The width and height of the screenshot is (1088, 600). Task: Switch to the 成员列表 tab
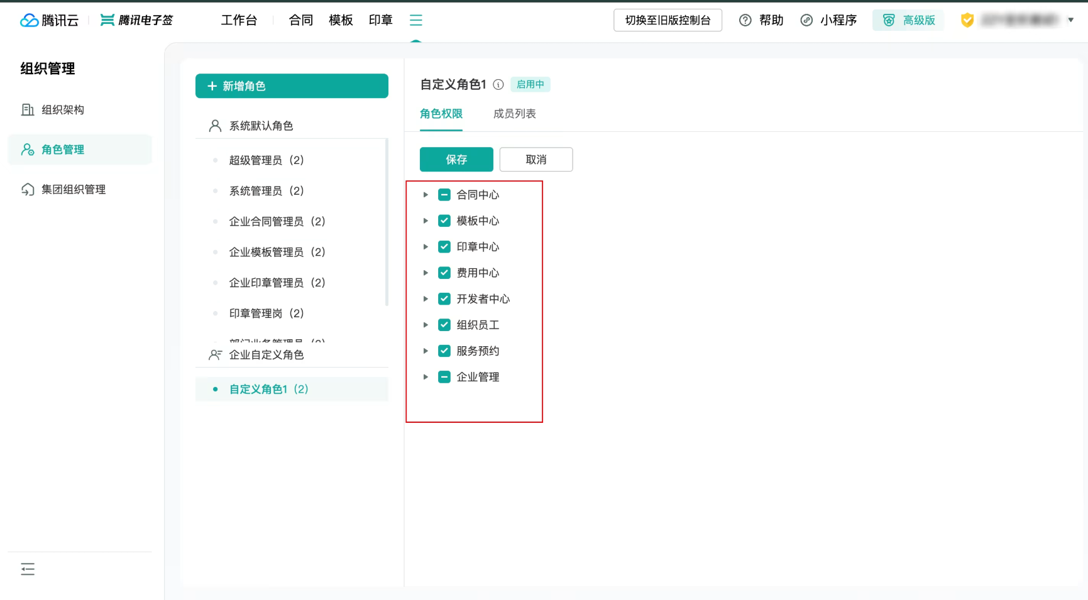pos(515,114)
